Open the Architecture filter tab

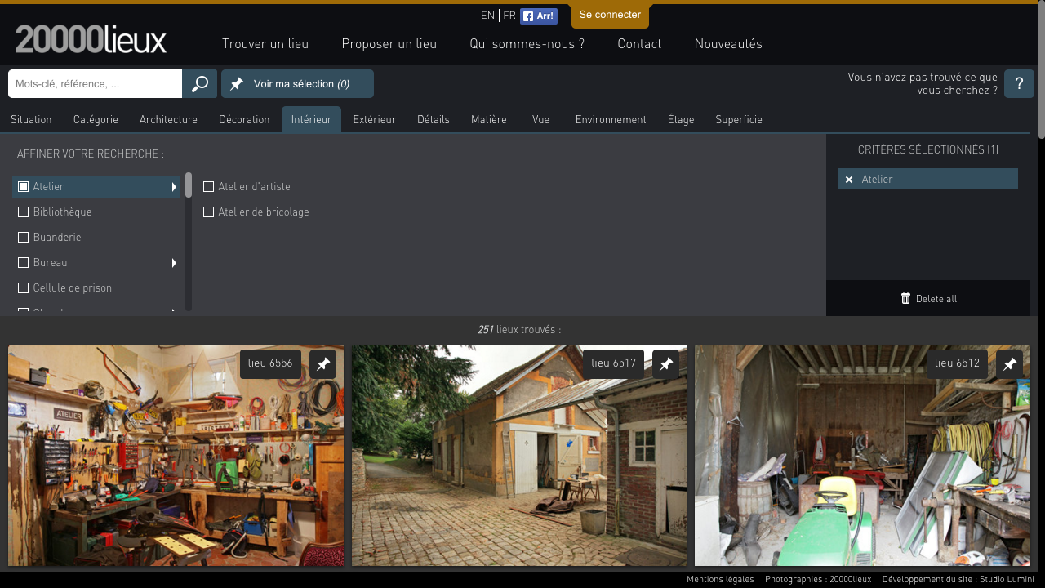[168, 120]
